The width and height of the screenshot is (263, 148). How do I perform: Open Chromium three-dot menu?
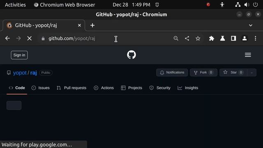[x=256, y=38]
